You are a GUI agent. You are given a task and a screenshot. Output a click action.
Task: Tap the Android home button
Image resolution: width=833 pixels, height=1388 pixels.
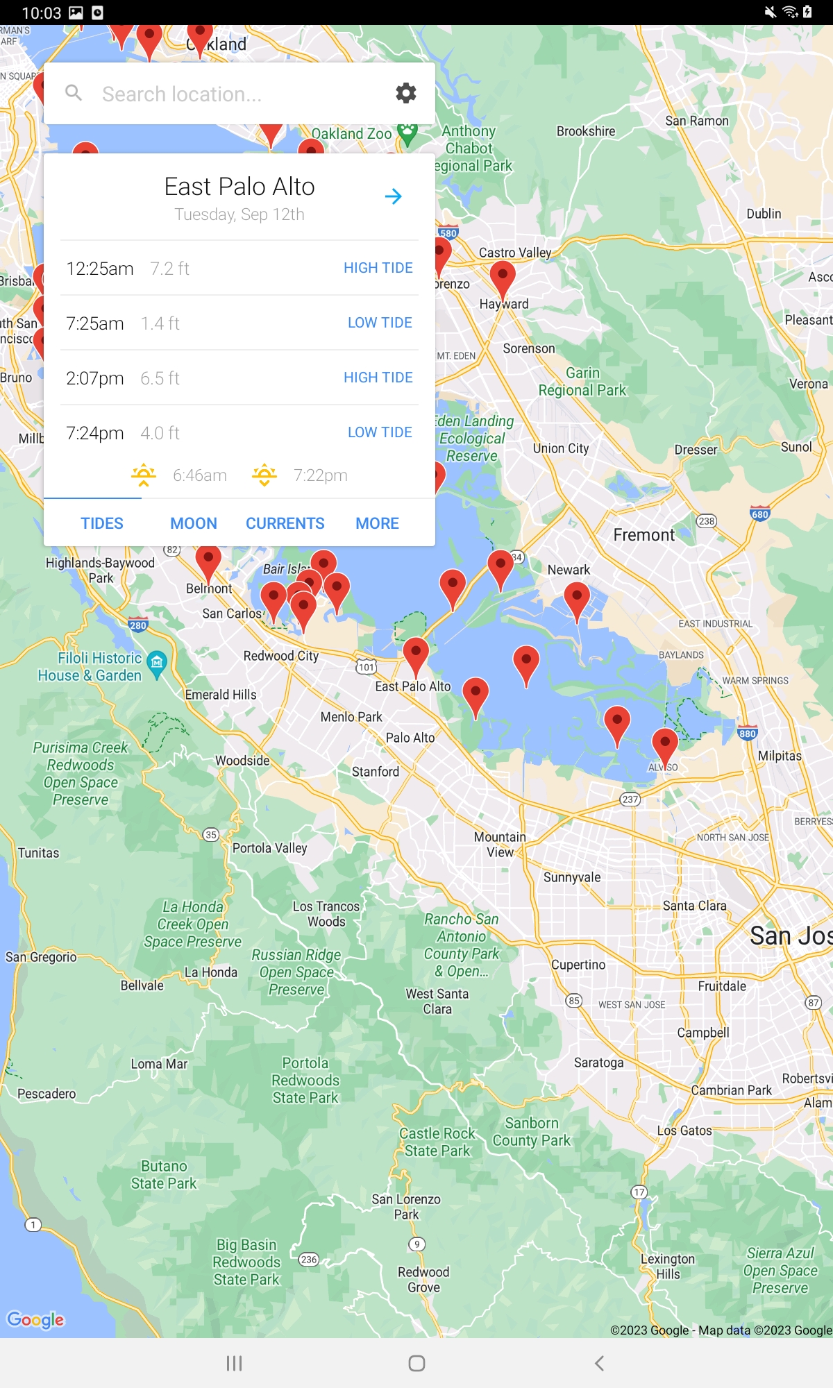[416, 1363]
